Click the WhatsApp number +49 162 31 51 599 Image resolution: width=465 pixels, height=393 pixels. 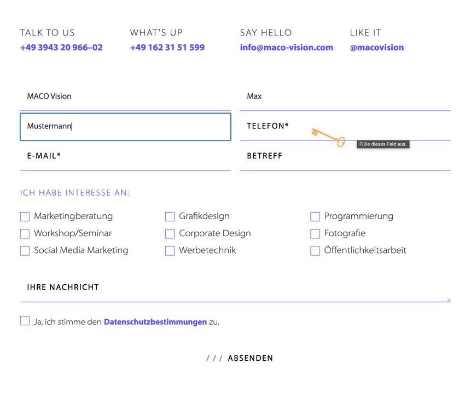[x=167, y=48]
